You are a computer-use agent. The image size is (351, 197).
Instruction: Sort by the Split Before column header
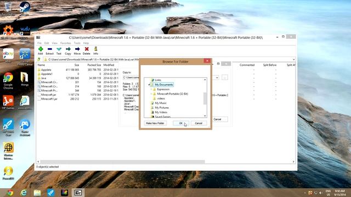(x=270, y=65)
